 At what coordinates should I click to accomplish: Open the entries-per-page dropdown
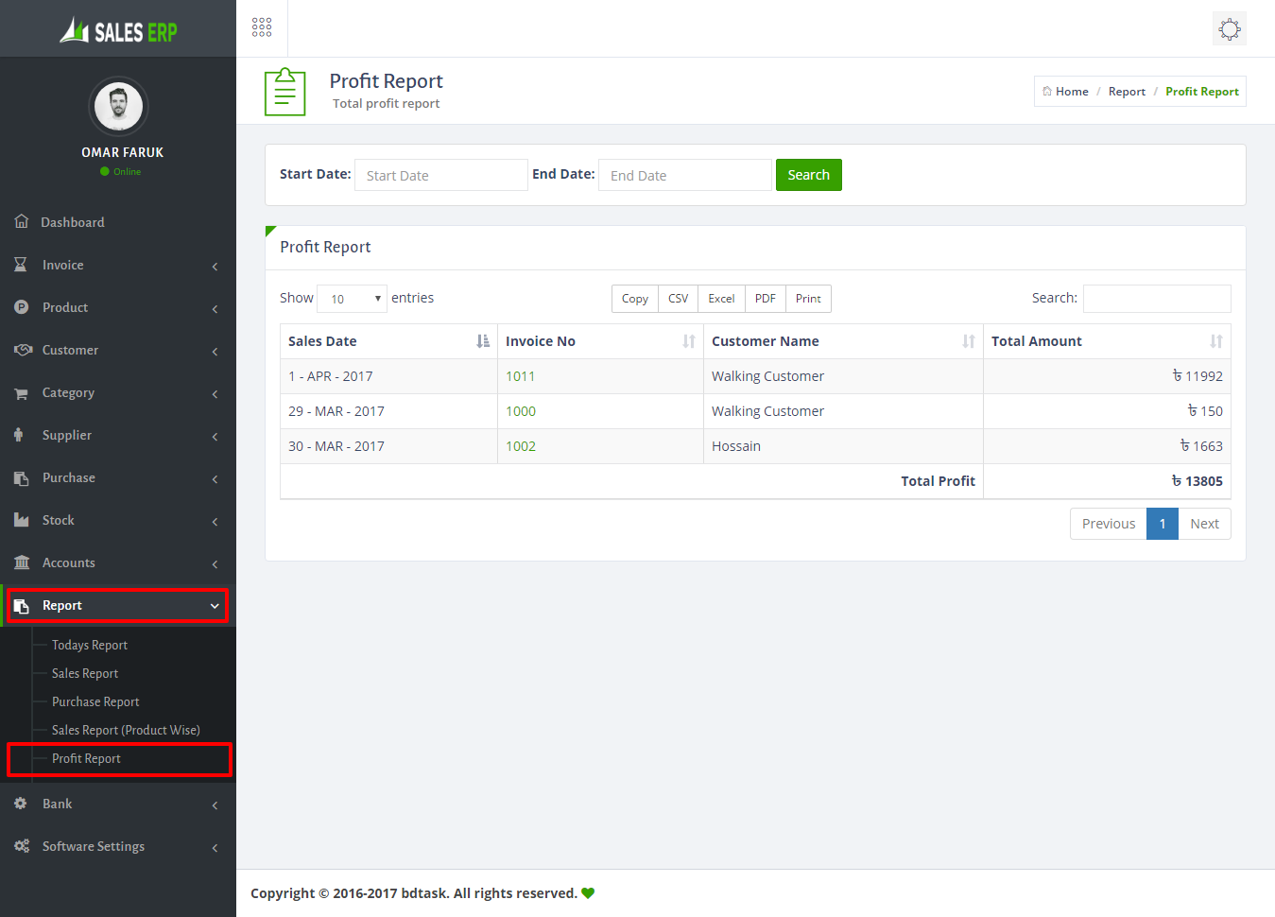(352, 299)
